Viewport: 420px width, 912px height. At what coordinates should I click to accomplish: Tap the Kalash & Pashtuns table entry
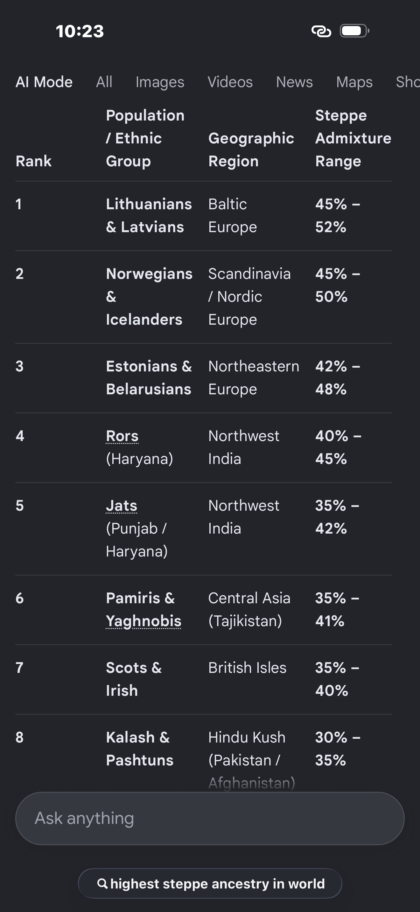pyautogui.click(x=140, y=749)
